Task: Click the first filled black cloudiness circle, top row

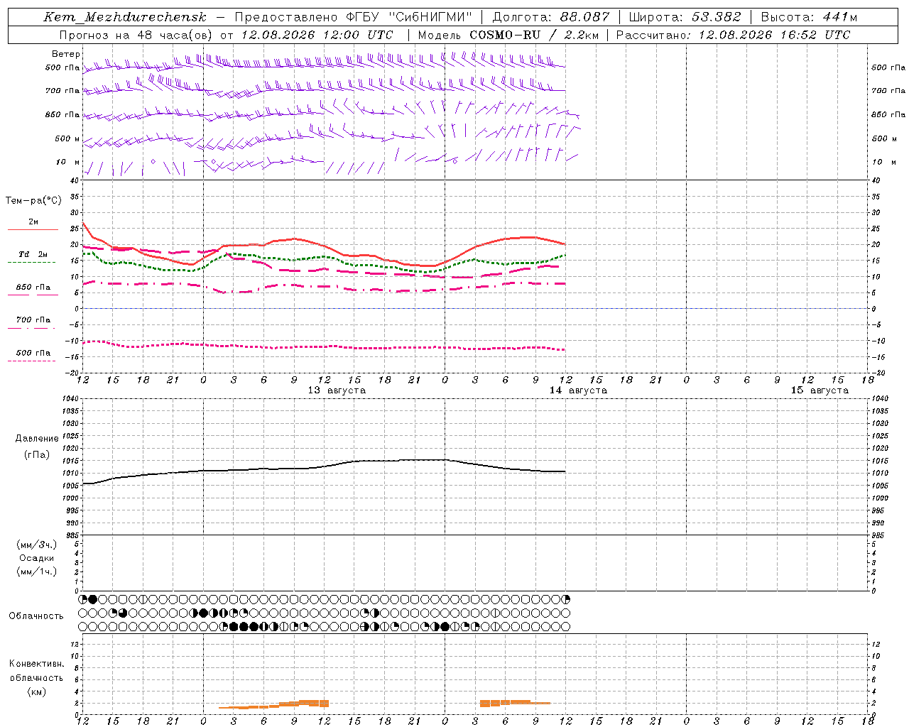Action: (x=92, y=600)
